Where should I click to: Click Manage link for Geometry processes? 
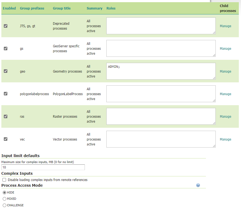225,71
